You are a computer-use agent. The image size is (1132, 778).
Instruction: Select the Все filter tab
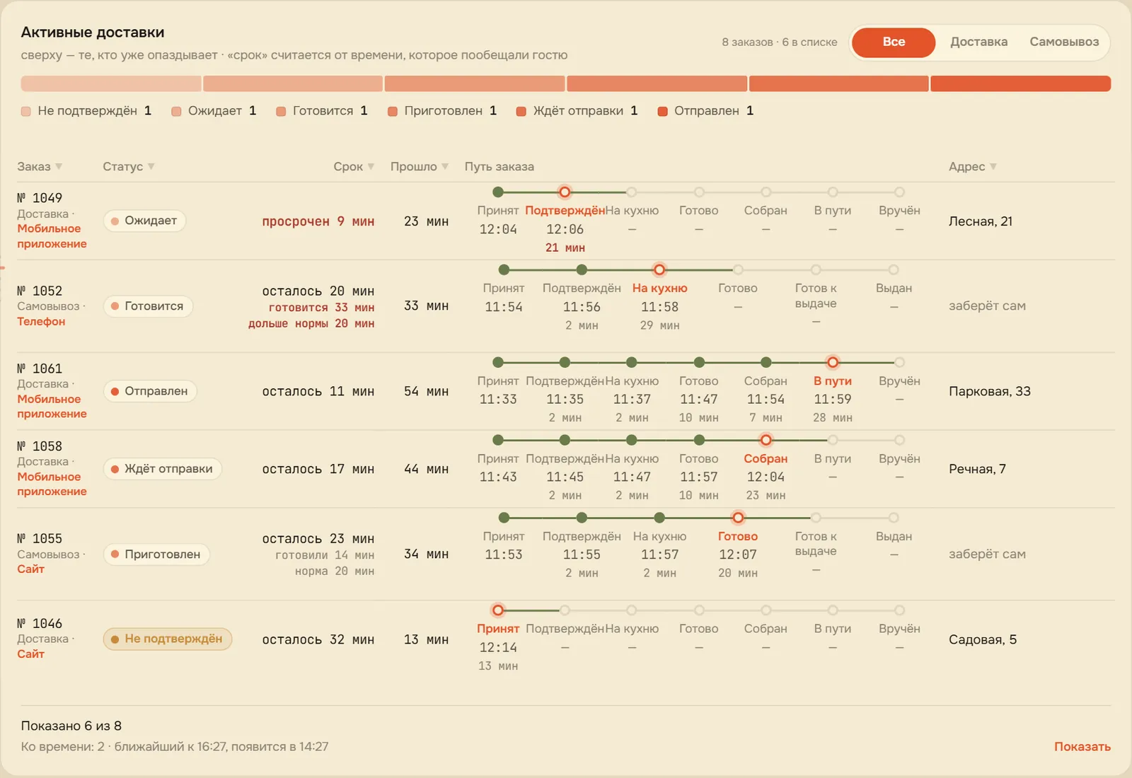pyautogui.click(x=894, y=42)
